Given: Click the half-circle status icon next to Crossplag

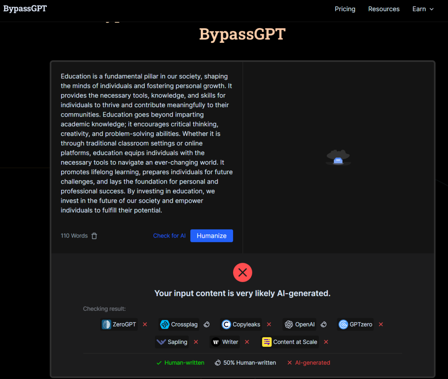Looking at the screenshot, I should click(x=206, y=324).
